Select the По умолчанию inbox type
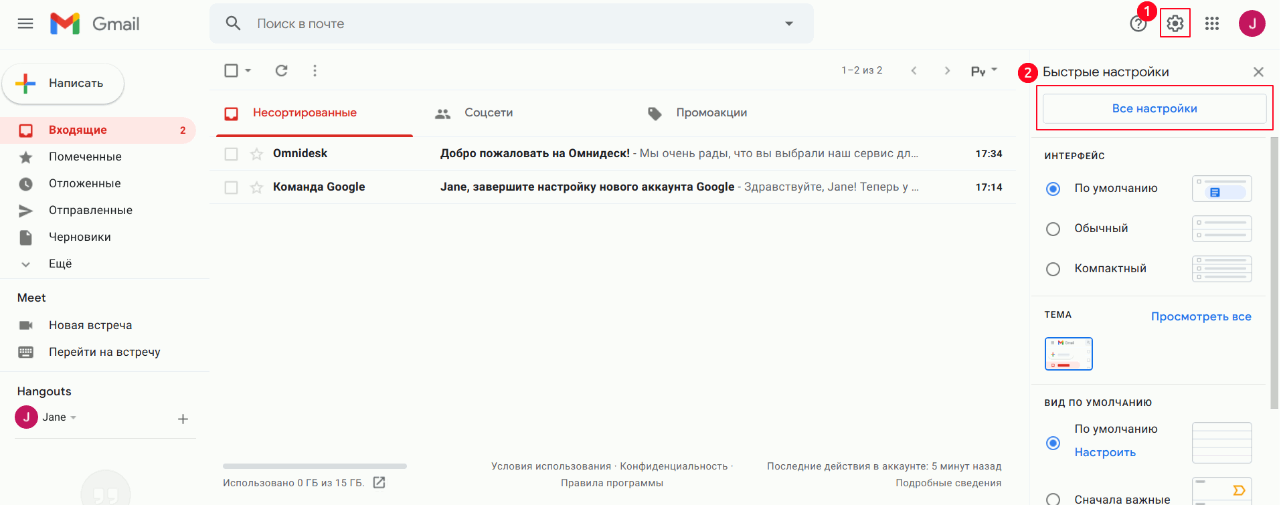1281x505 pixels. click(x=1053, y=443)
